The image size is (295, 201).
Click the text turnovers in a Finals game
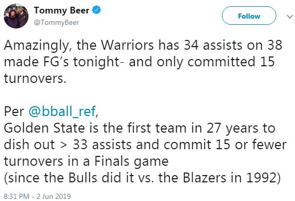point(86,161)
